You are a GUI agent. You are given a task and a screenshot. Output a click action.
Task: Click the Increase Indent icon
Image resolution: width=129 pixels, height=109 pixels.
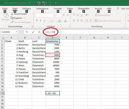(91, 21)
